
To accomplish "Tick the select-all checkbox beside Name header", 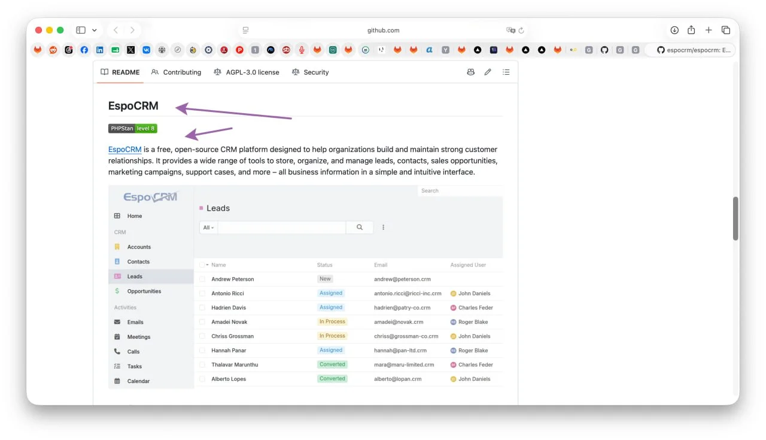I will coord(202,265).
